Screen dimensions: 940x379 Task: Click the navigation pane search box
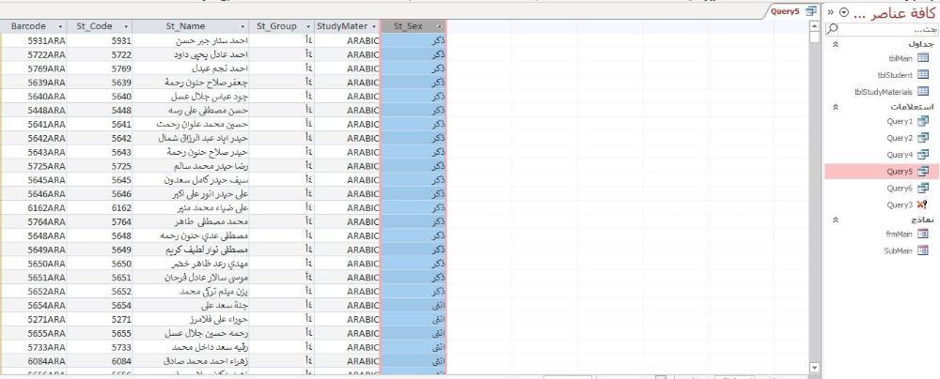[x=884, y=29]
